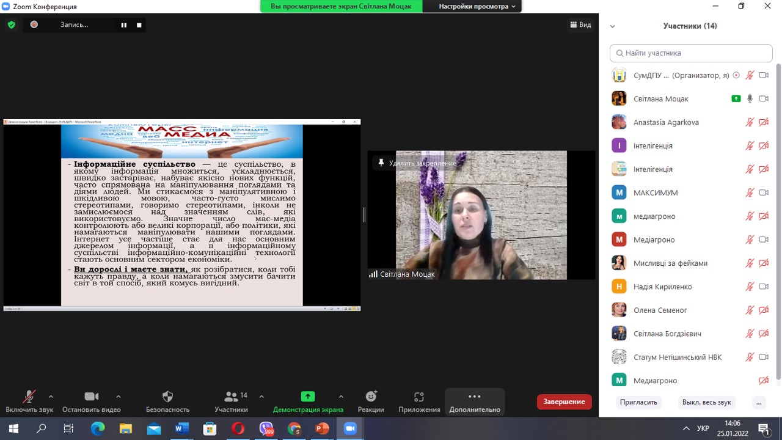Expand audio options arrow beside microphone
This screenshot has height=440, width=782.
click(51, 396)
